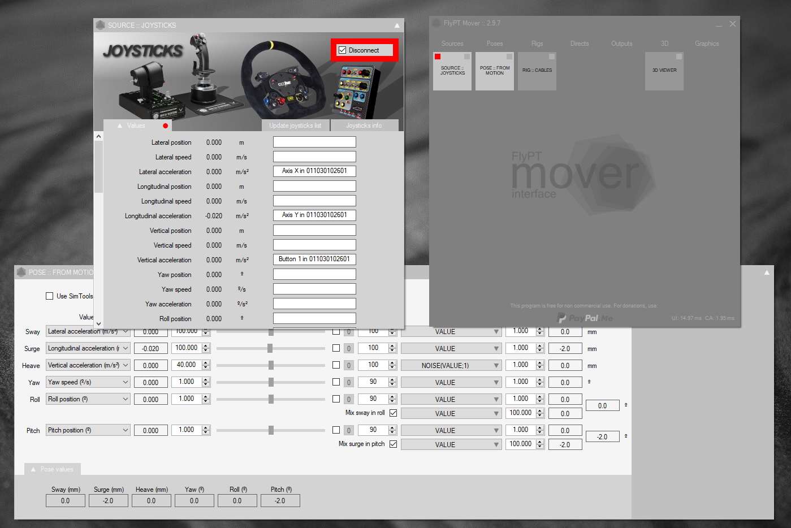Open the Surge Longitudinal acceleration dropdown

[88, 348]
